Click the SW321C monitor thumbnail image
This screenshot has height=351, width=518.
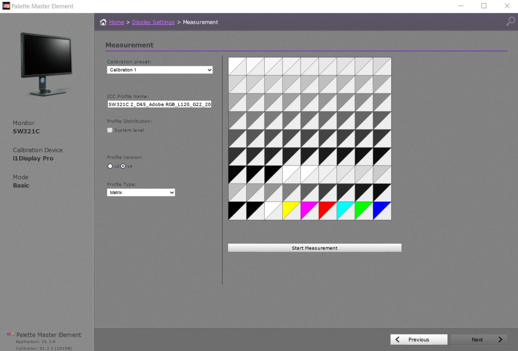(x=46, y=64)
